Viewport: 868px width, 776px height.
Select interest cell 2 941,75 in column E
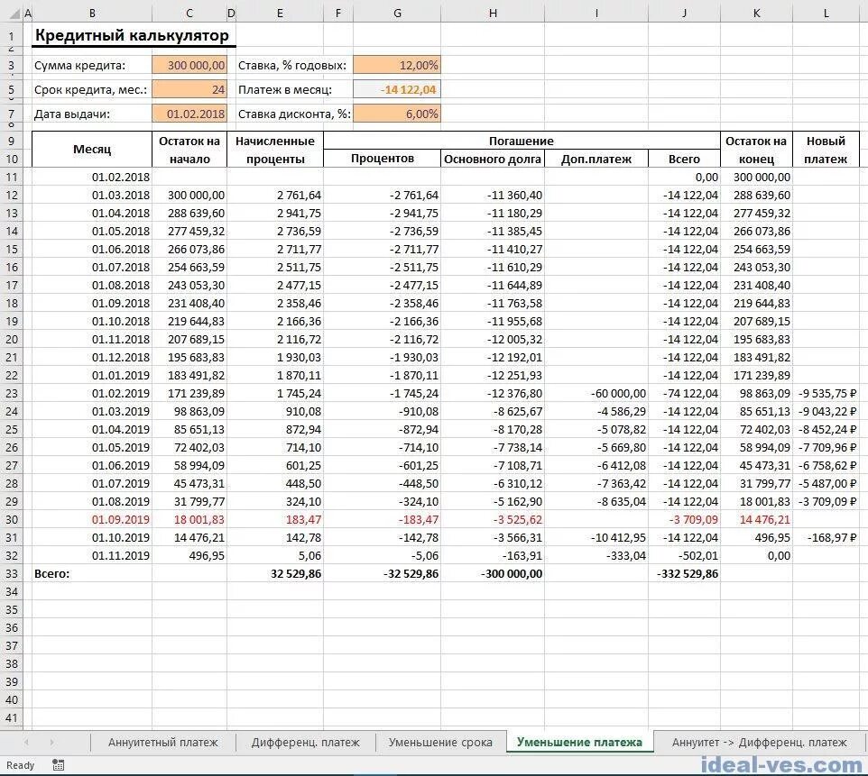point(280,213)
